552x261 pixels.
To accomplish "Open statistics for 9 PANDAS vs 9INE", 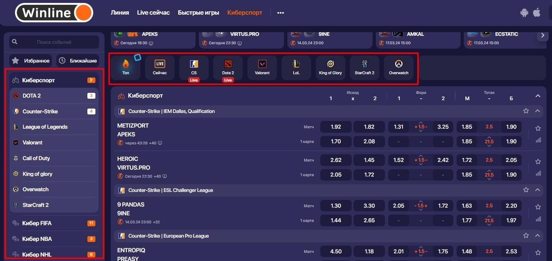I will pyautogui.click(x=538, y=219).
